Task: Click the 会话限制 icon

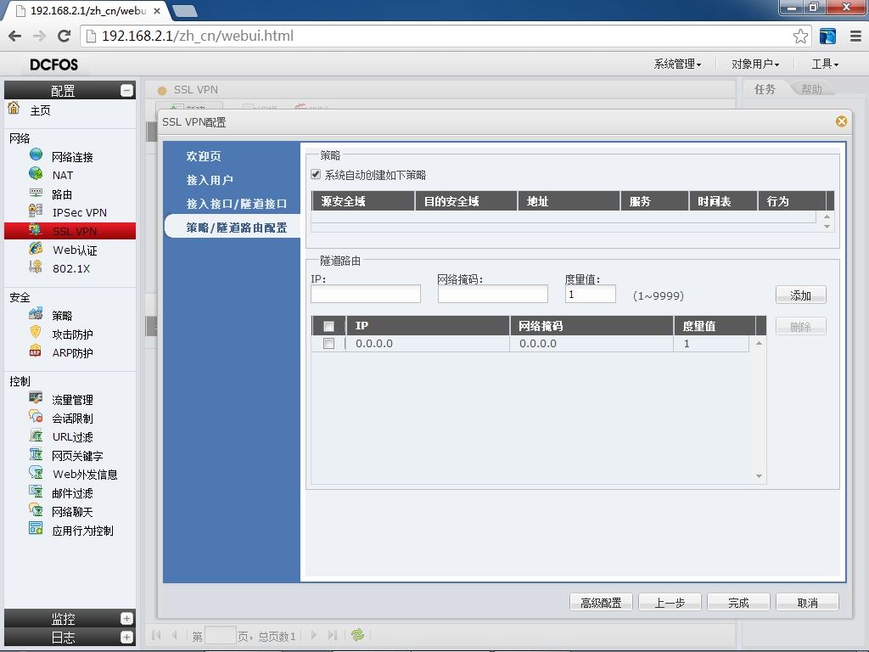Action: pos(36,417)
